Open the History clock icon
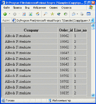Image resolution: width=96 pixels, height=104 pixels. (66, 14)
